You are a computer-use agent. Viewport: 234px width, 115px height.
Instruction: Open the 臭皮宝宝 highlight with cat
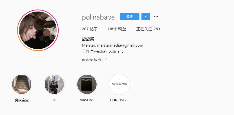pos(22,84)
